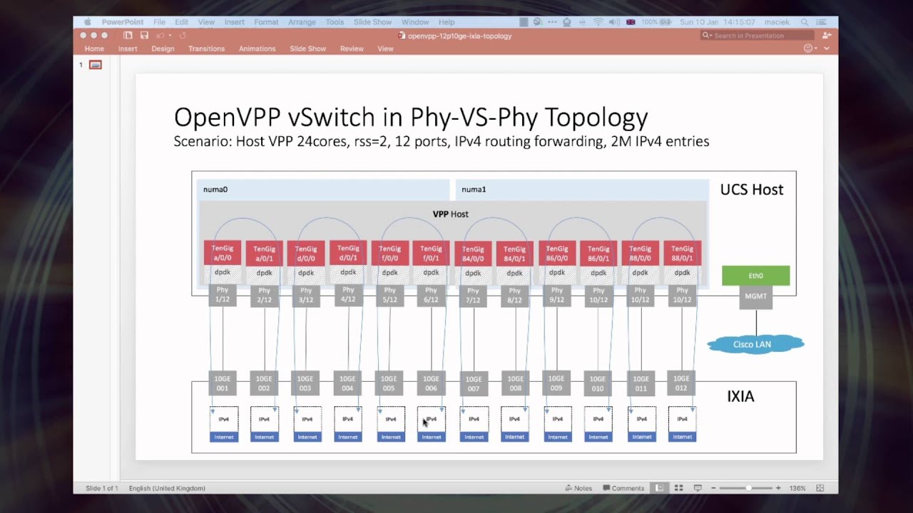Click the Search in Presentation field

[x=758, y=35]
